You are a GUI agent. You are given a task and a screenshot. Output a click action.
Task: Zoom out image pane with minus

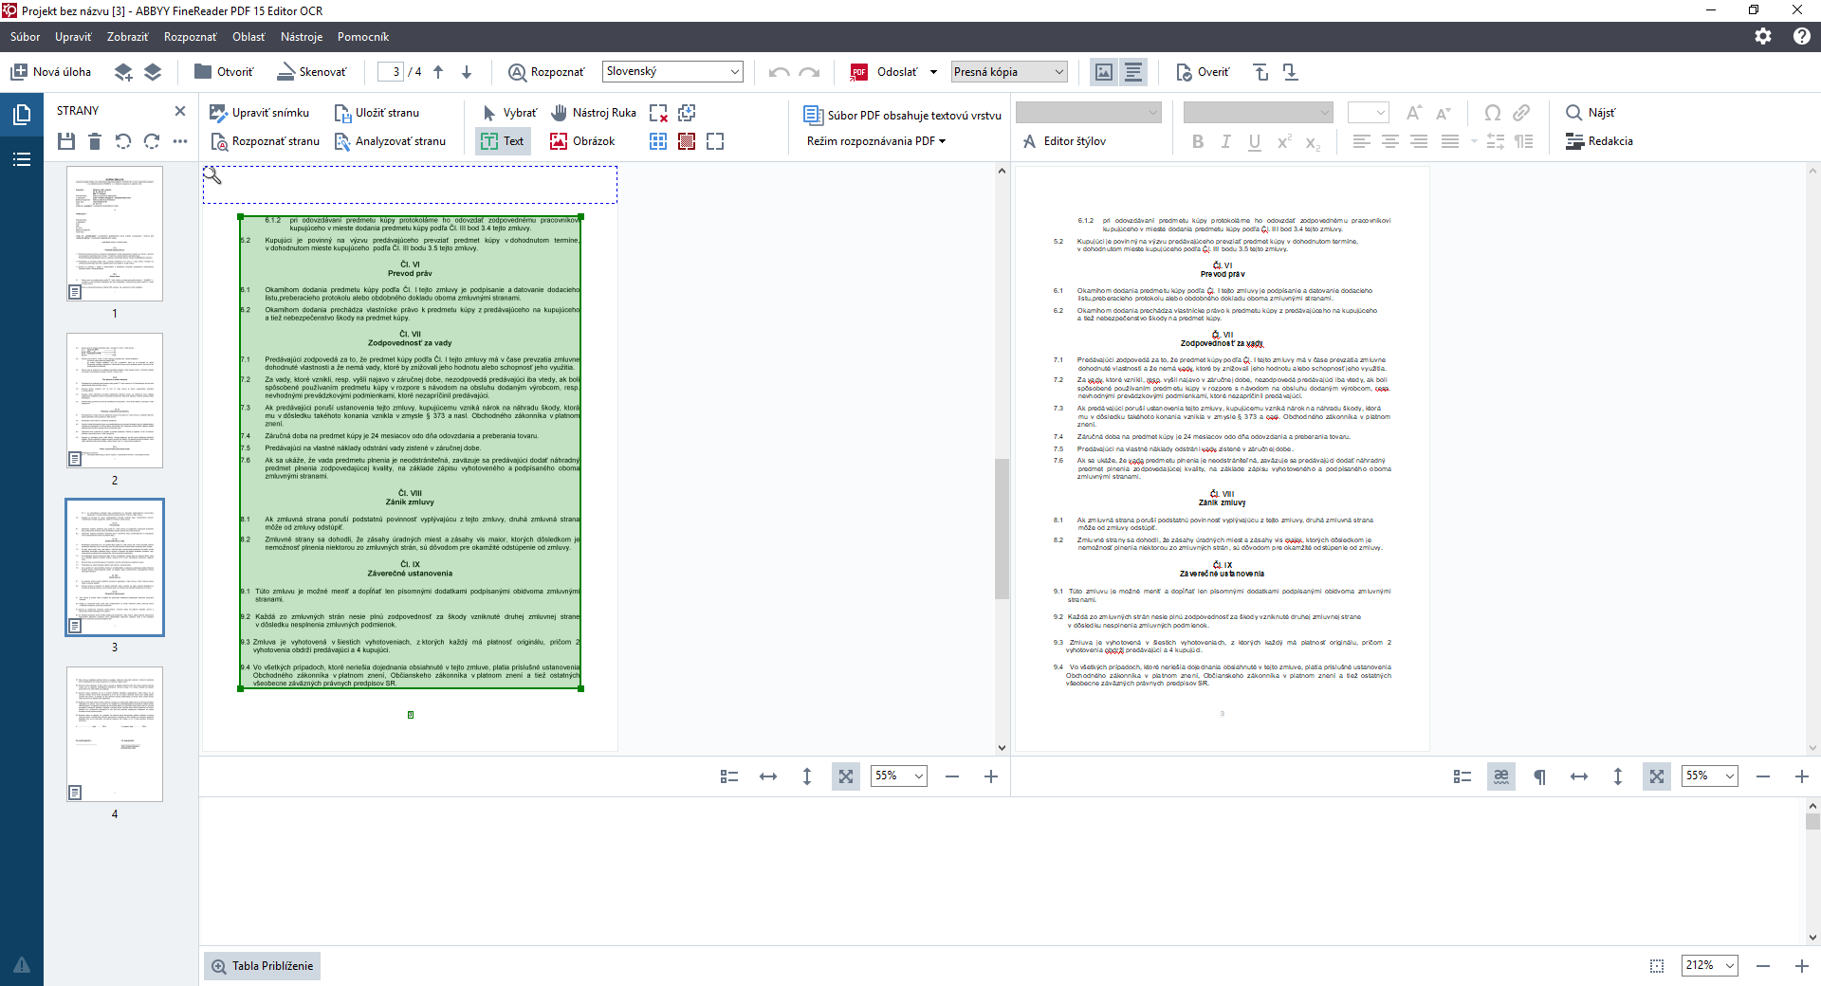(952, 776)
